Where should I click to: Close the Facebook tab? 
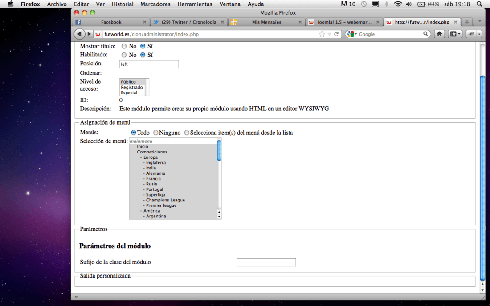click(144, 22)
